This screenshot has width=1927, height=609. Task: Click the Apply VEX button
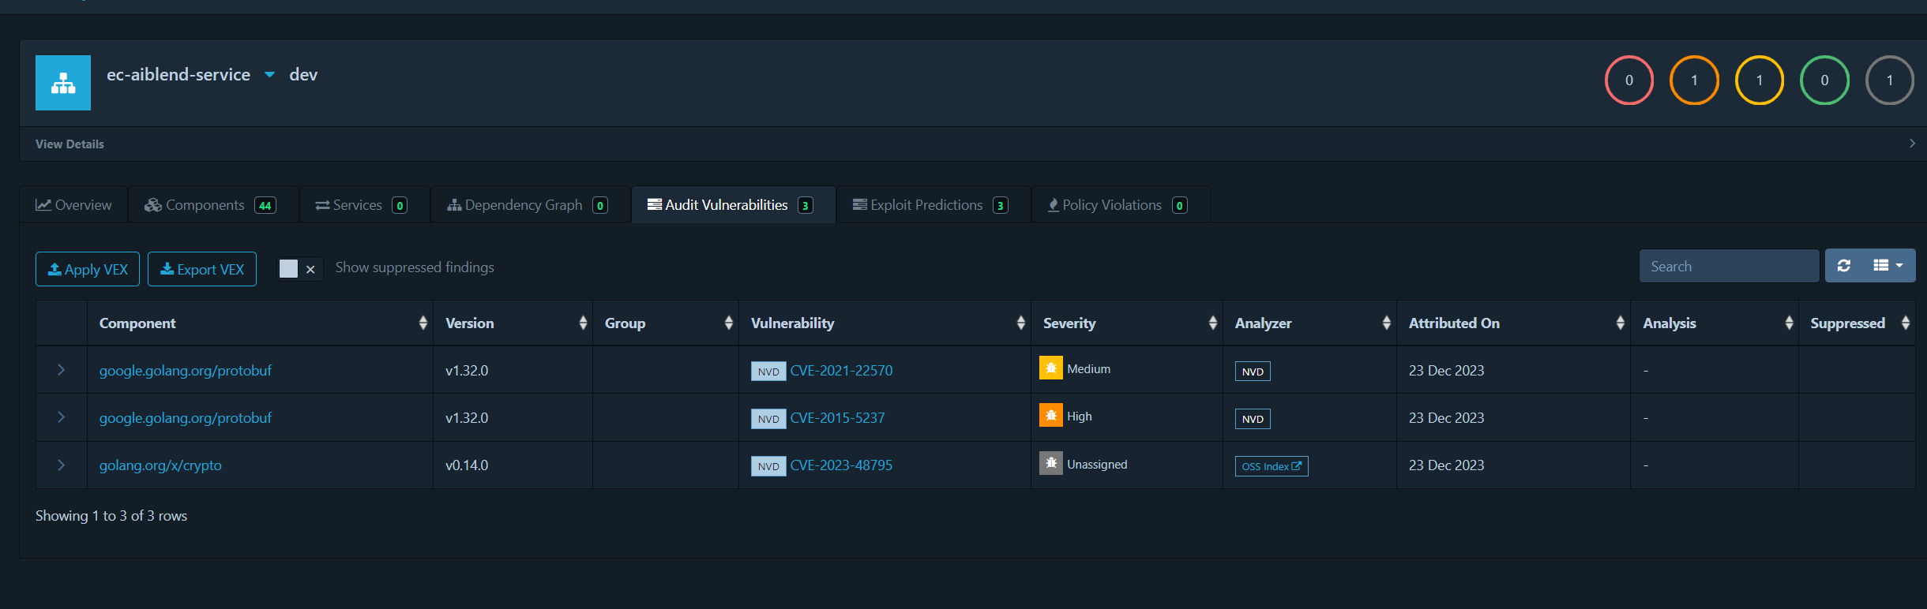[88, 269]
